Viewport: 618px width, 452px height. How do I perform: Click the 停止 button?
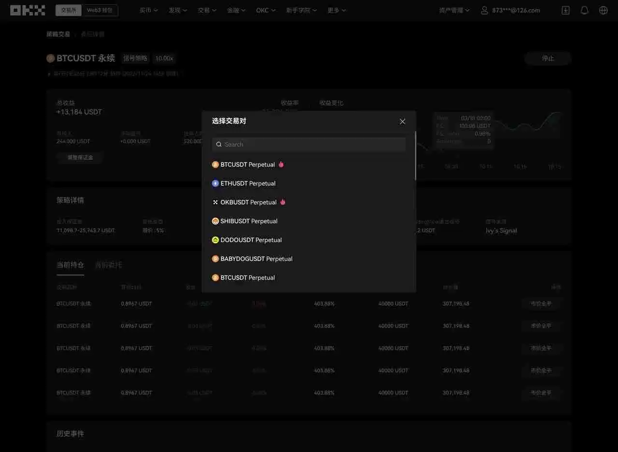click(x=547, y=58)
